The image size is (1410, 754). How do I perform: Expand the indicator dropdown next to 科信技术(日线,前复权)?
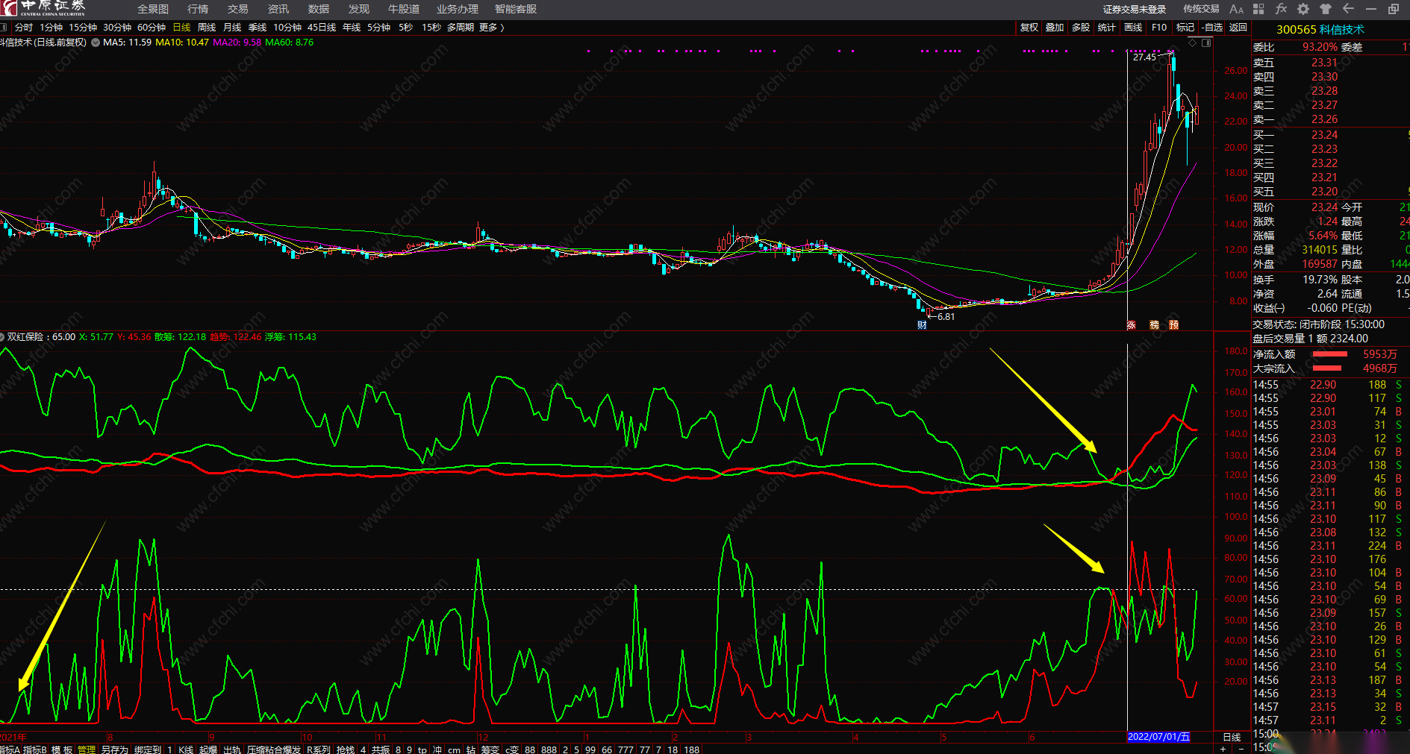pyautogui.click(x=96, y=43)
